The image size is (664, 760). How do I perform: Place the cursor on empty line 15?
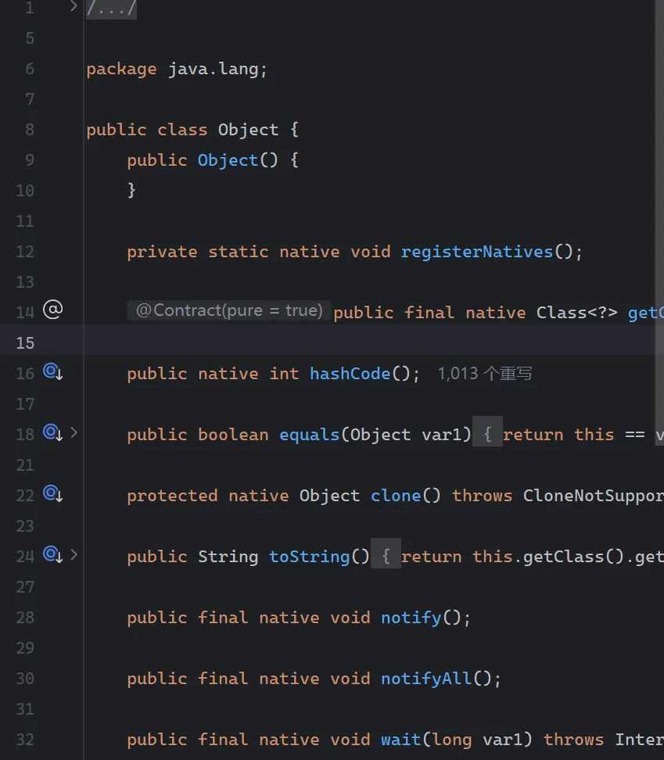coord(313,342)
